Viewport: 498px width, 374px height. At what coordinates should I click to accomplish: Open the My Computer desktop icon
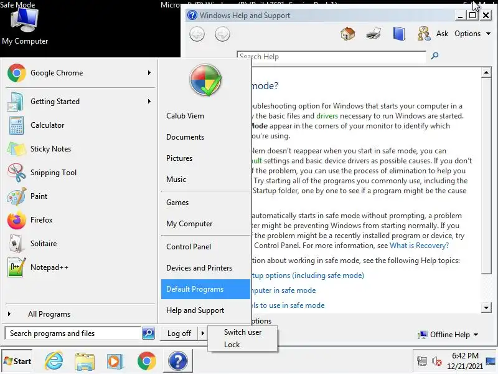25,27
